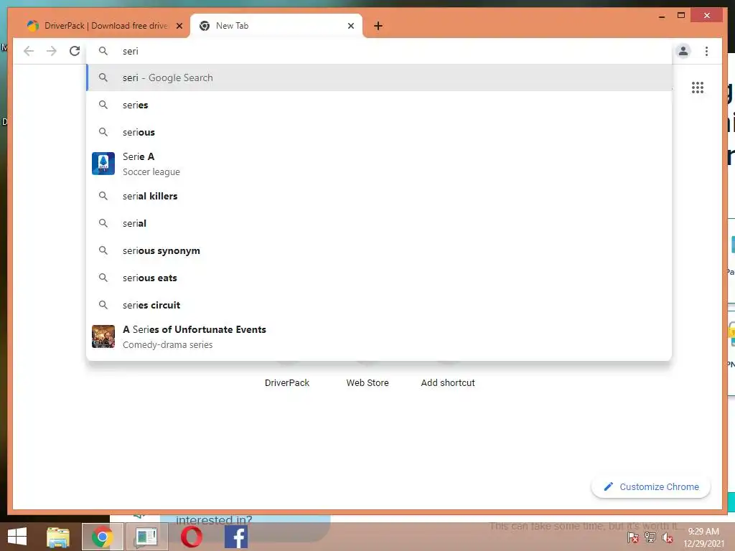Choose the 'serious eats' suggestion
This screenshot has width=735, height=551.
[379, 278]
